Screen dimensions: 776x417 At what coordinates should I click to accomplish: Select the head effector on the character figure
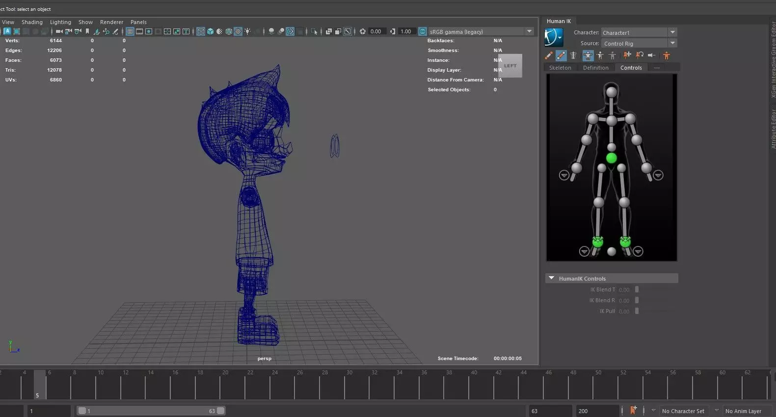(x=611, y=92)
